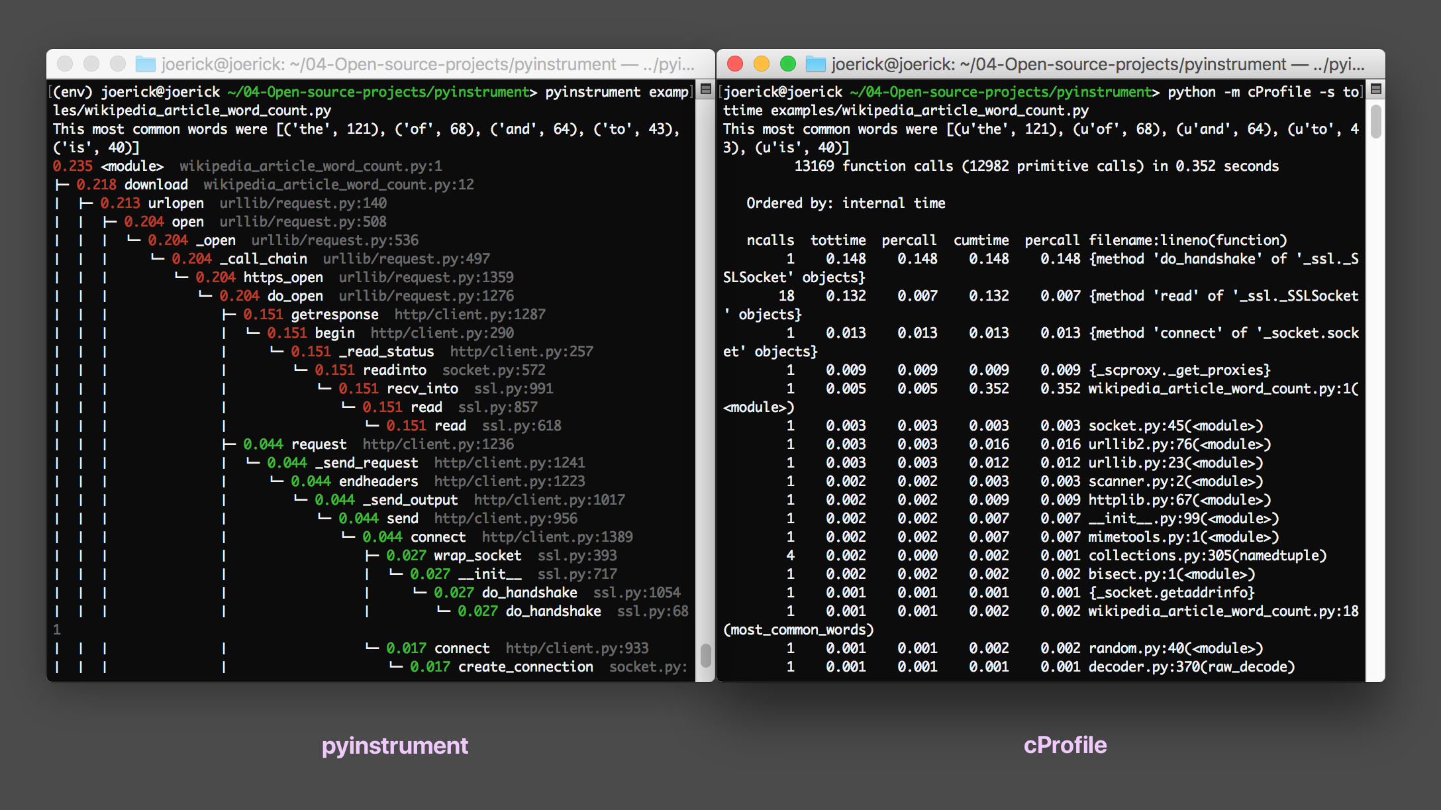Close the right cProfile terminal window
The width and height of the screenshot is (1441, 810).
tap(735, 64)
